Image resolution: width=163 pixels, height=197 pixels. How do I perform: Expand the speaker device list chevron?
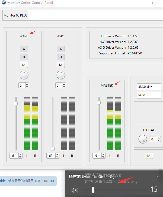tap(158, 176)
